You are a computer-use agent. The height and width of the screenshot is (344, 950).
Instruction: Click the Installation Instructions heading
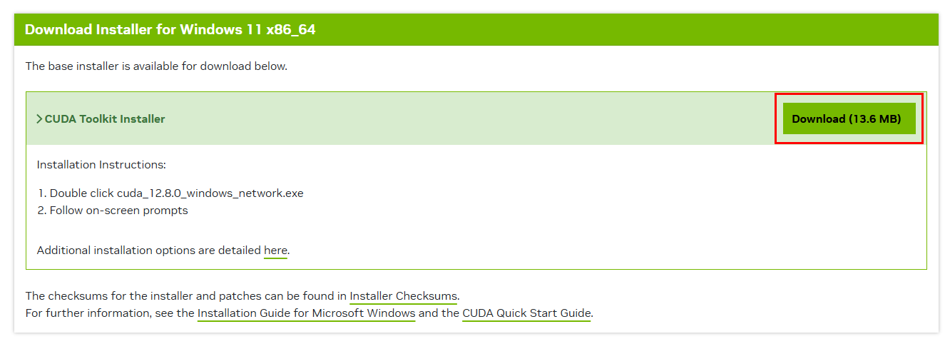pyautogui.click(x=101, y=165)
